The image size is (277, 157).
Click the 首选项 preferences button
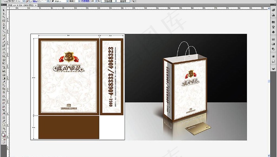[x=123, y=1]
